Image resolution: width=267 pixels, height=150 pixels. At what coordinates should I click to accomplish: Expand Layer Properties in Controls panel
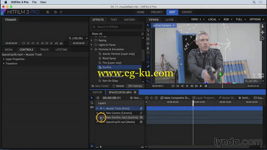click(x=4, y=59)
